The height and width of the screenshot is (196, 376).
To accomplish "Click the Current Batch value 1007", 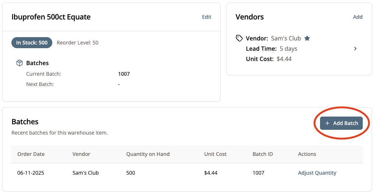I will coord(124,74).
